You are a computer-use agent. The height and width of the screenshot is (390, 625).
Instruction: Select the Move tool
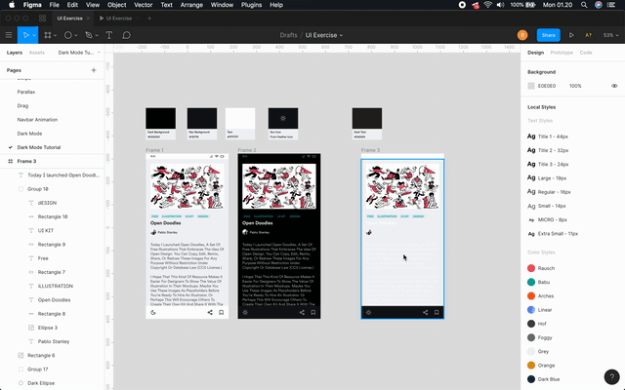(x=26, y=35)
